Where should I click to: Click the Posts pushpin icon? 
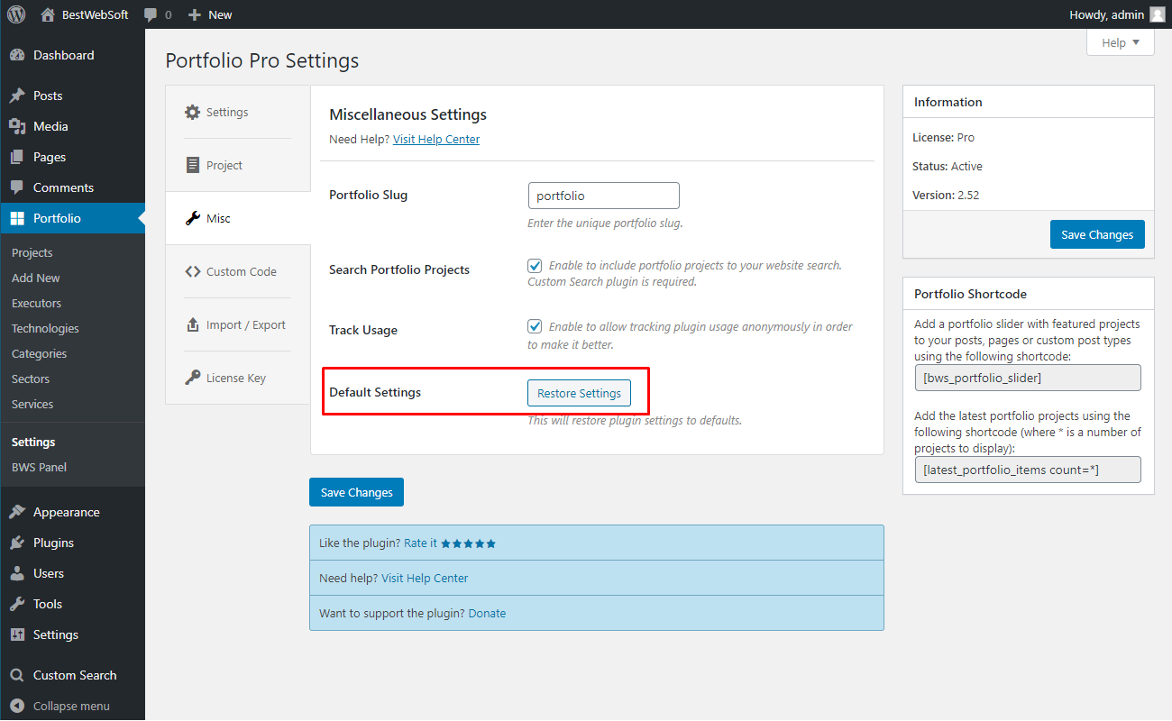pos(17,96)
